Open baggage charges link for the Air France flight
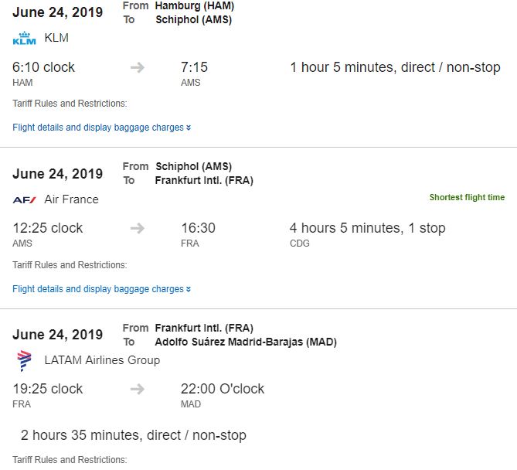 tap(148, 289)
